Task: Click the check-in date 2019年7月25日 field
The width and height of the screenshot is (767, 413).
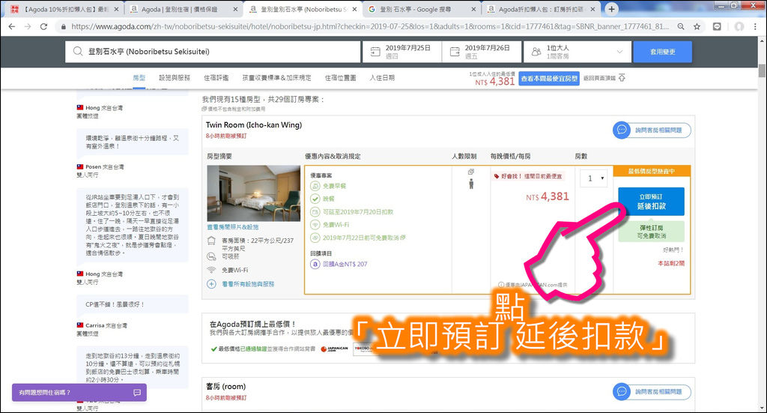Action: click(x=401, y=52)
